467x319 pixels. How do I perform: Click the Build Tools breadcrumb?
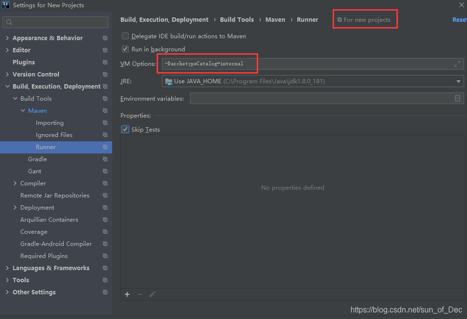tap(237, 20)
